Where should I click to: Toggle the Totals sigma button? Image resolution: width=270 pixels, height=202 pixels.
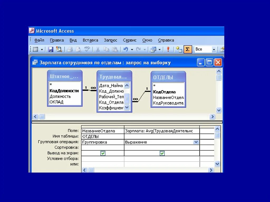188,50
